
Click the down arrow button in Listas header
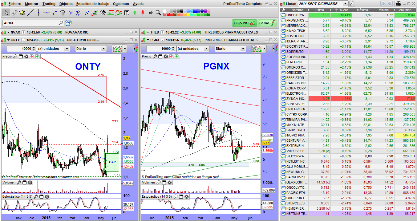[383, 4]
